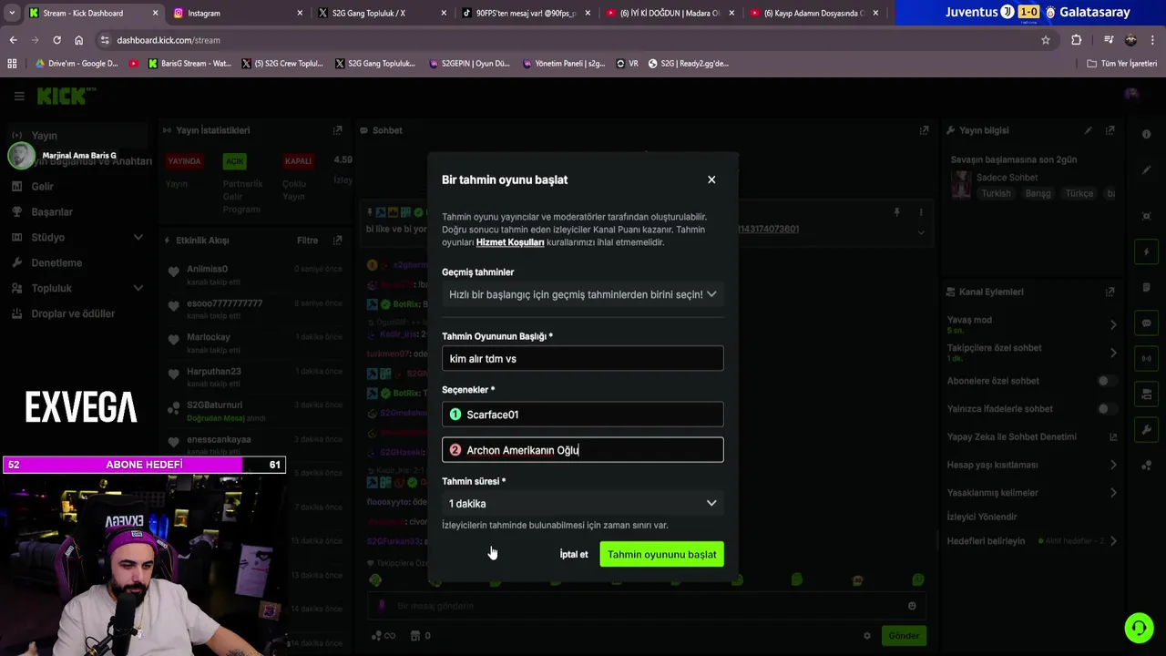
Task: Open the Filtre option in Etkinlik Akışı
Action: [x=307, y=241]
